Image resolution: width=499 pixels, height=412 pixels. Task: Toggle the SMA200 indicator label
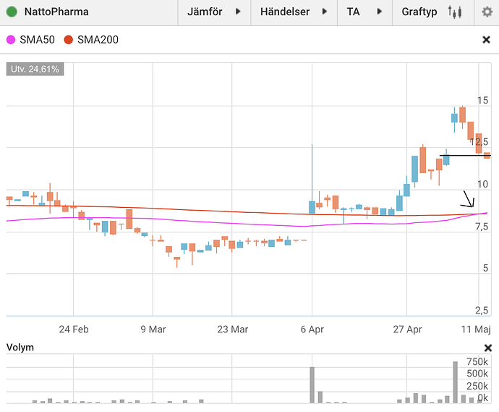click(98, 40)
